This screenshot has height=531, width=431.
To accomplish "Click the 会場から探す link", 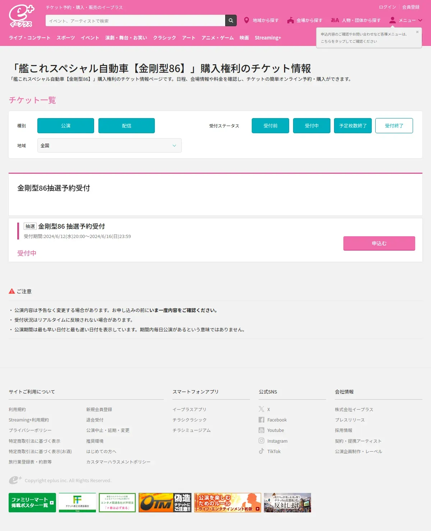I will point(310,20).
